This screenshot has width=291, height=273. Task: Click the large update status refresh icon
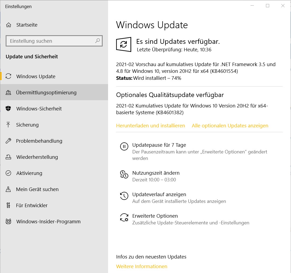click(x=124, y=44)
